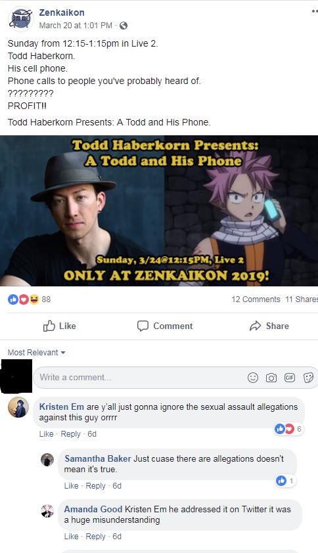Open the 12 Comments link
318x553 pixels.
coord(256,299)
